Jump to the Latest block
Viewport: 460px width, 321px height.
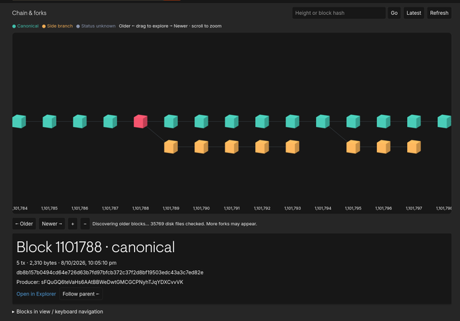pos(413,13)
